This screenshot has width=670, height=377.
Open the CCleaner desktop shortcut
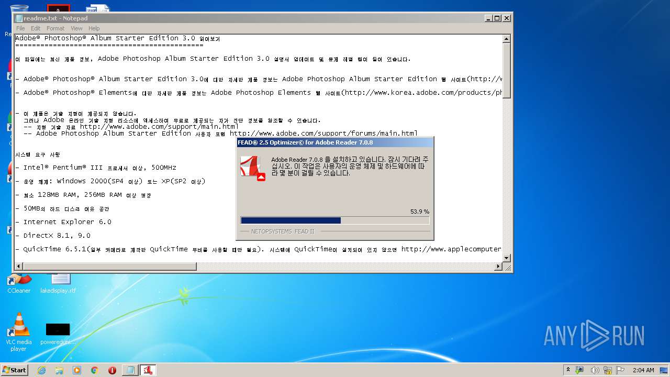tap(19, 283)
